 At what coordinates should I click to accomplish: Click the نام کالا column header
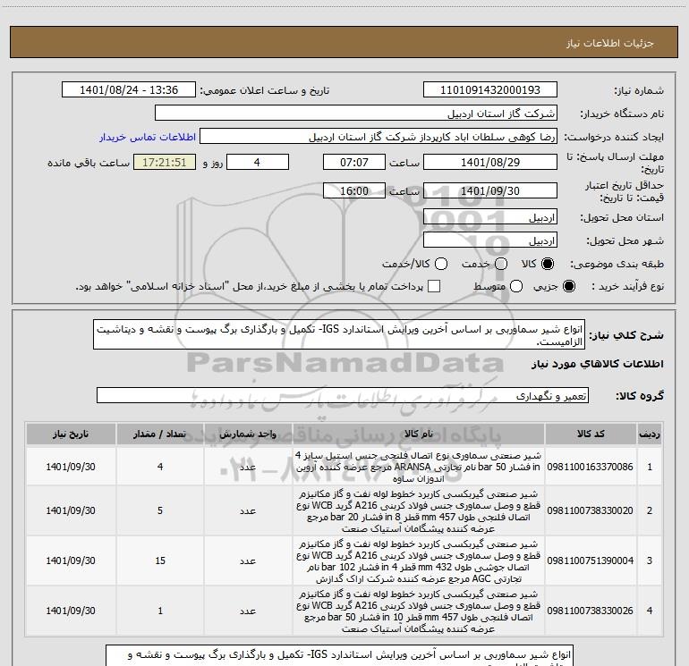coord(419,434)
